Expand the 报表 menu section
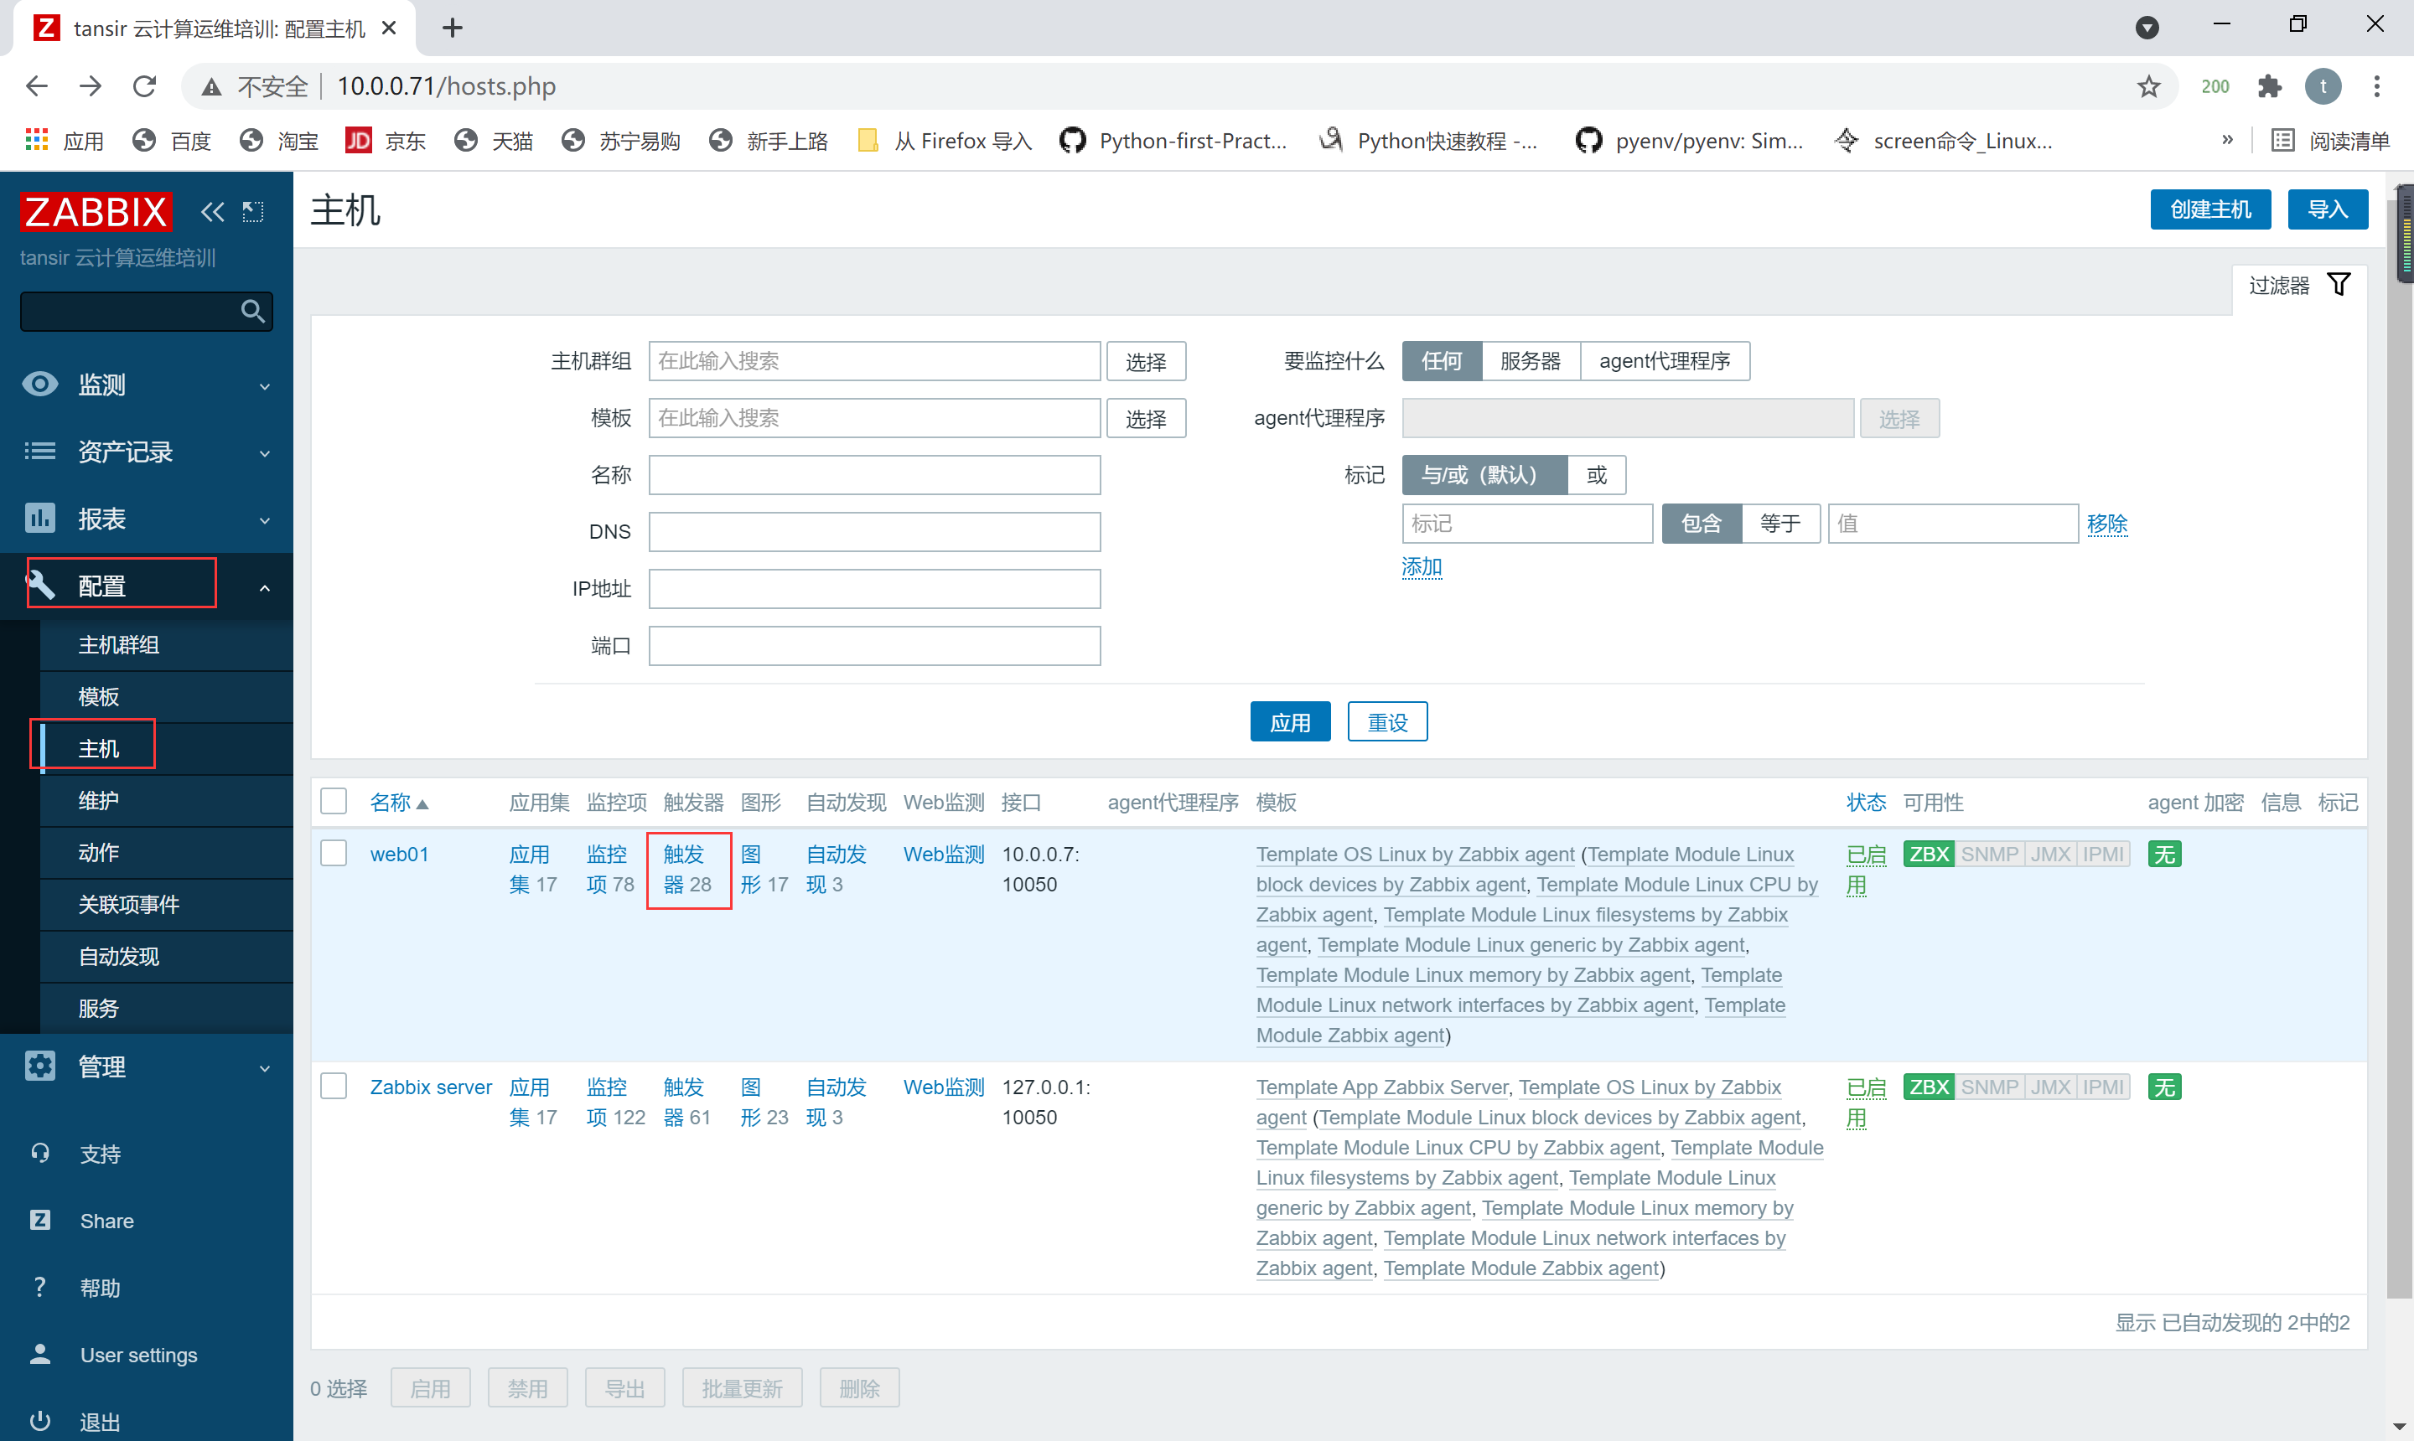2414x1441 pixels. pos(147,519)
